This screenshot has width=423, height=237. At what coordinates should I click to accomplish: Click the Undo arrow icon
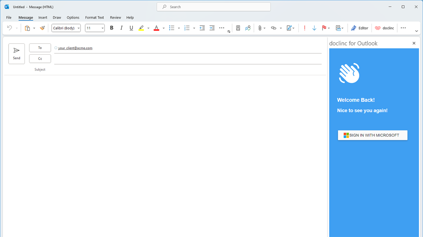click(9, 28)
